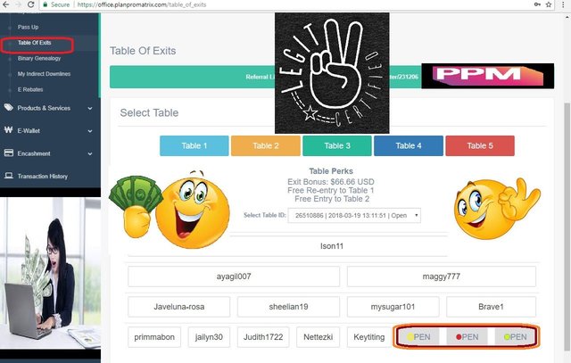
Task: Click the key icon in the address bar
Action: tap(537, 4)
